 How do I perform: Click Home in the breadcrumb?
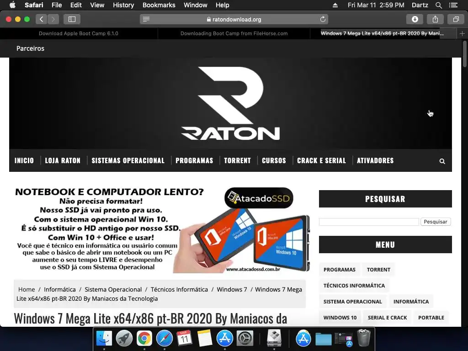27,289
